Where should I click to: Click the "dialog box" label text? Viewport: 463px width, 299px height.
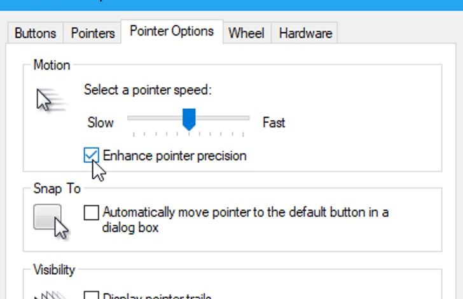point(130,228)
